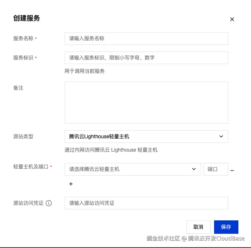Click the 源站类型 label

[x=23, y=137]
